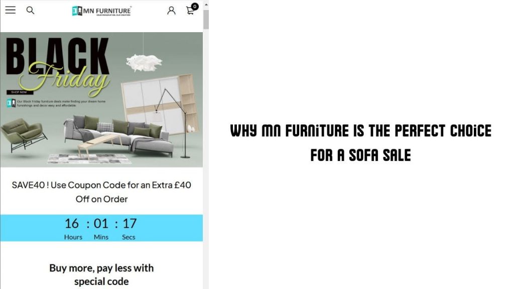
Task: Click the countdown Hours value
Action: click(72, 223)
